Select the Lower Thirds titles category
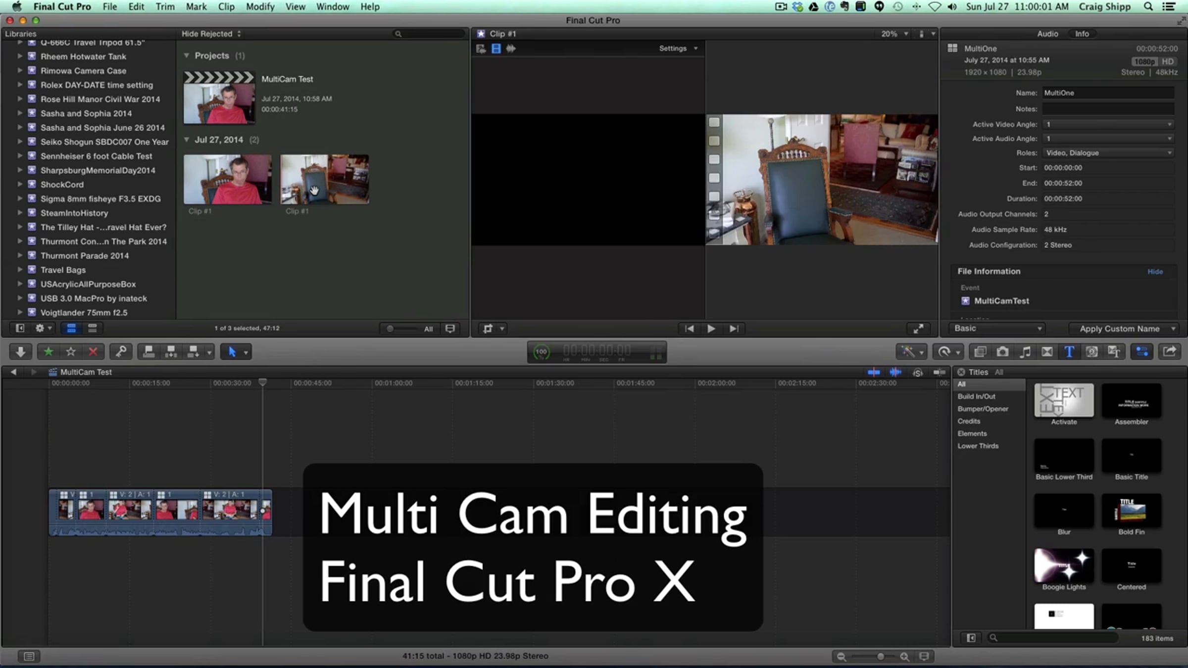The image size is (1188, 668). [x=978, y=446]
